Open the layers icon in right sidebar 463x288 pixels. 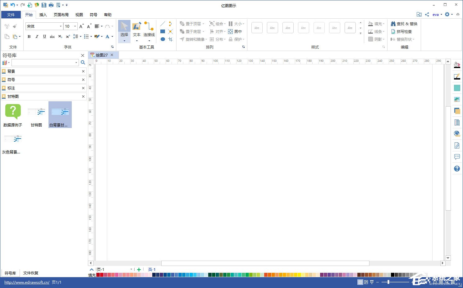(457, 111)
